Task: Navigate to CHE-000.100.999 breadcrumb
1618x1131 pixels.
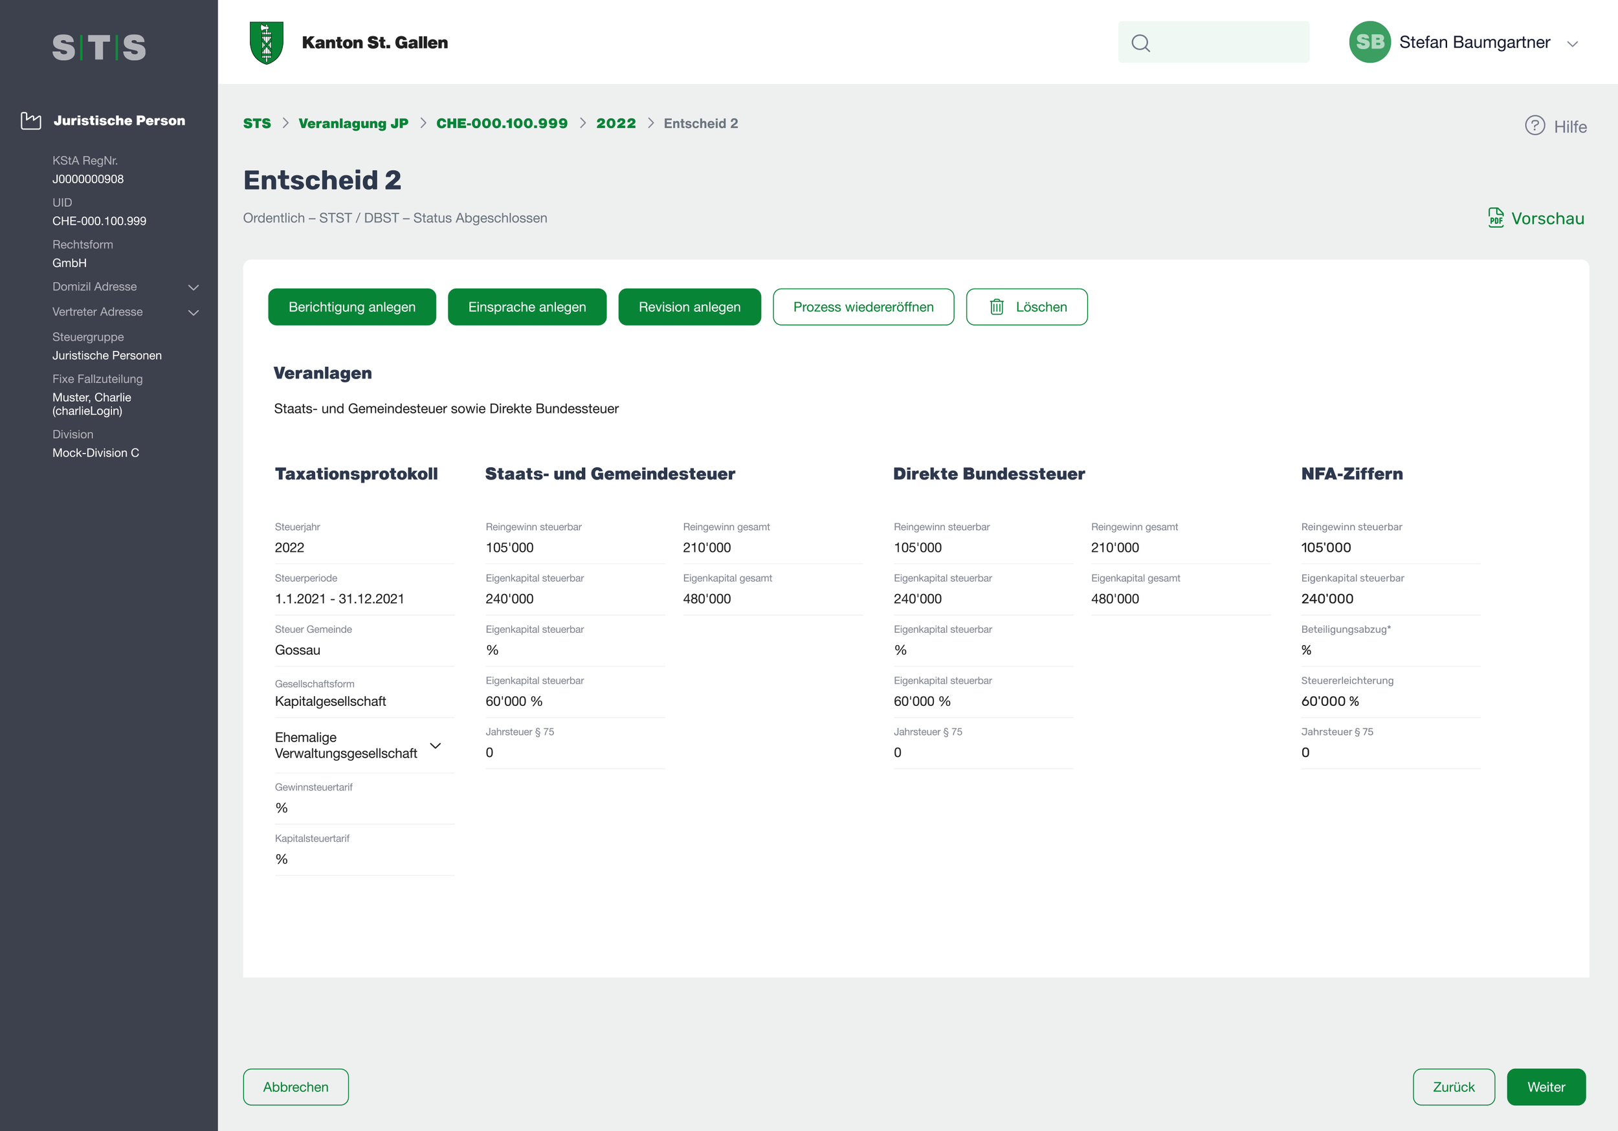Action: pyautogui.click(x=501, y=124)
